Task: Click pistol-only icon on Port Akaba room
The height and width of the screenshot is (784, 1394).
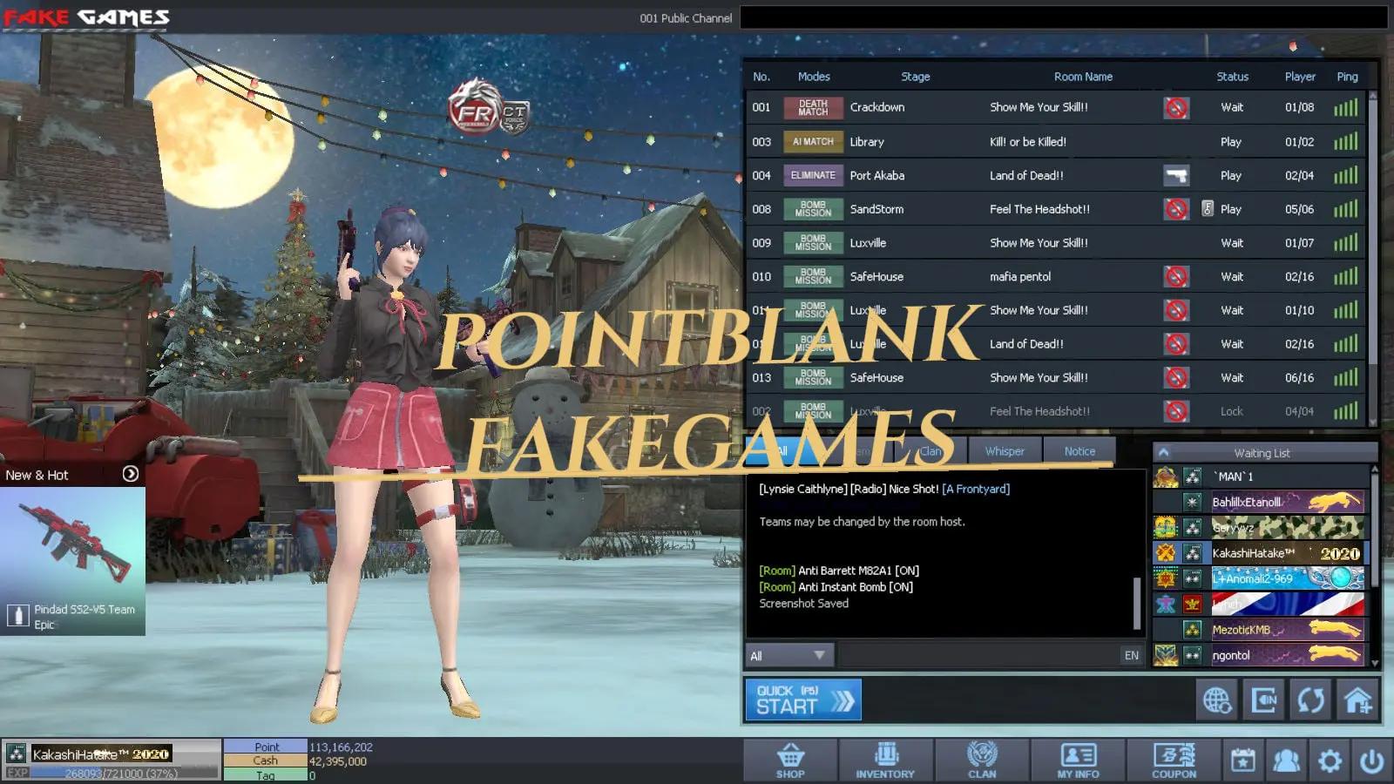Action: click(x=1176, y=175)
